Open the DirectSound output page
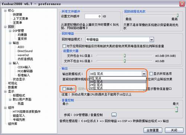 (25, 51)
